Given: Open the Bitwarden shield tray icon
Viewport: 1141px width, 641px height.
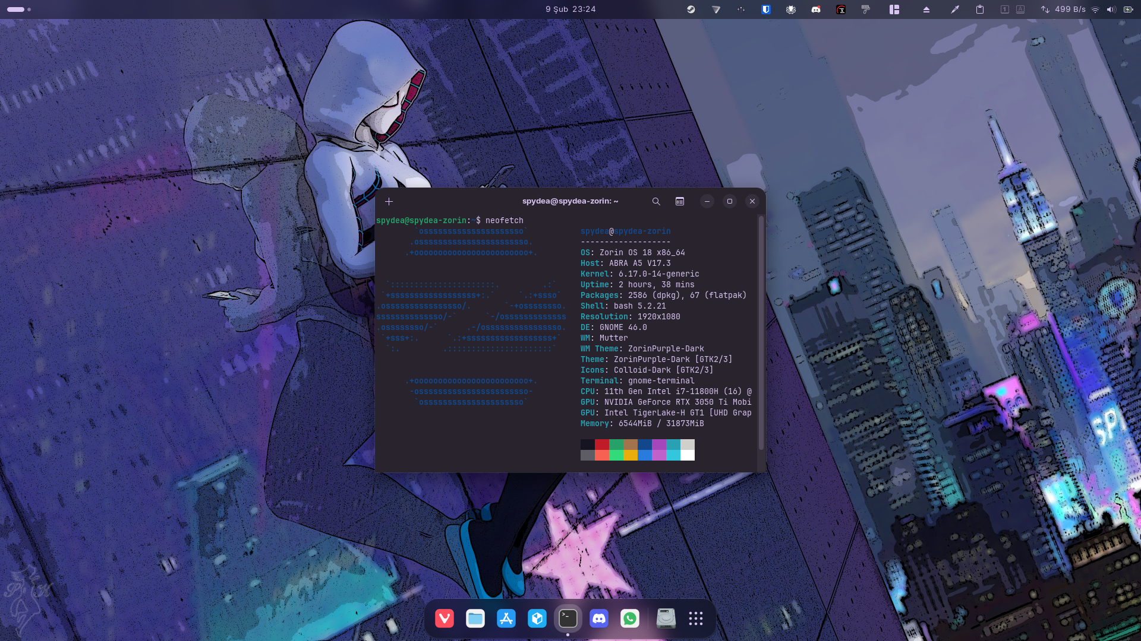Looking at the screenshot, I should pyautogui.click(x=766, y=9).
